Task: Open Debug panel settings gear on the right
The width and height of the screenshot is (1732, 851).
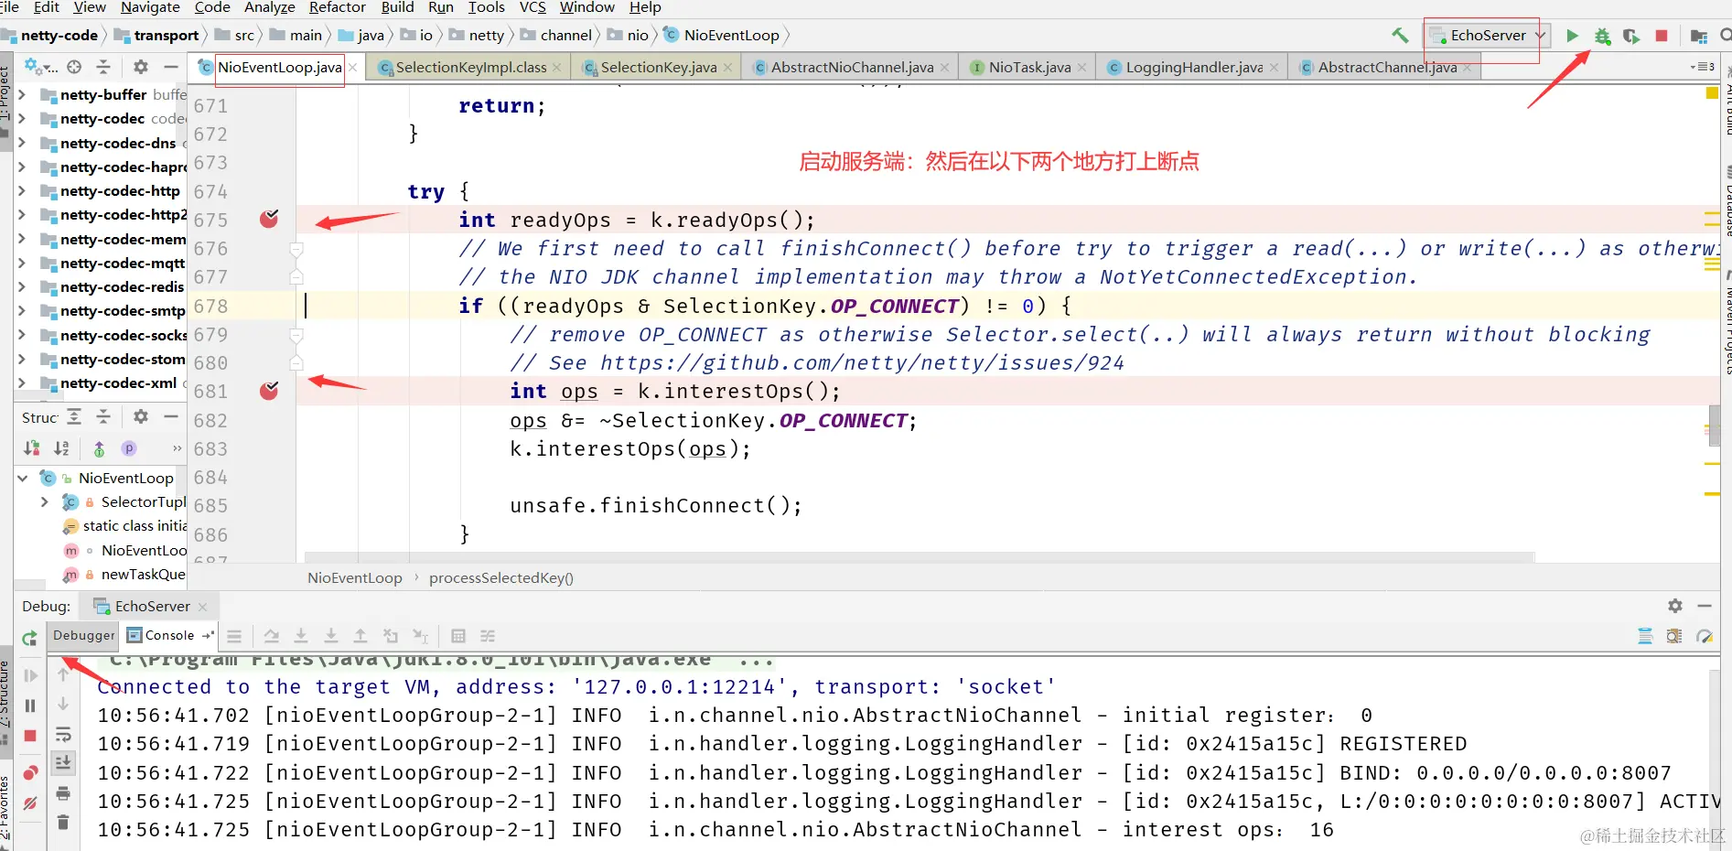Action: coord(1674,606)
